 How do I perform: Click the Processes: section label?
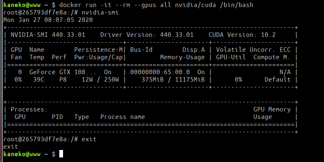point(29,109)
